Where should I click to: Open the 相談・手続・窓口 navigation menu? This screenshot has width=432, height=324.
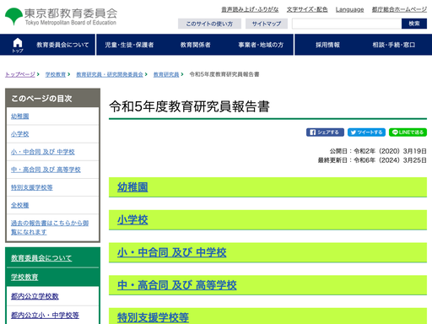pos(394,45)
